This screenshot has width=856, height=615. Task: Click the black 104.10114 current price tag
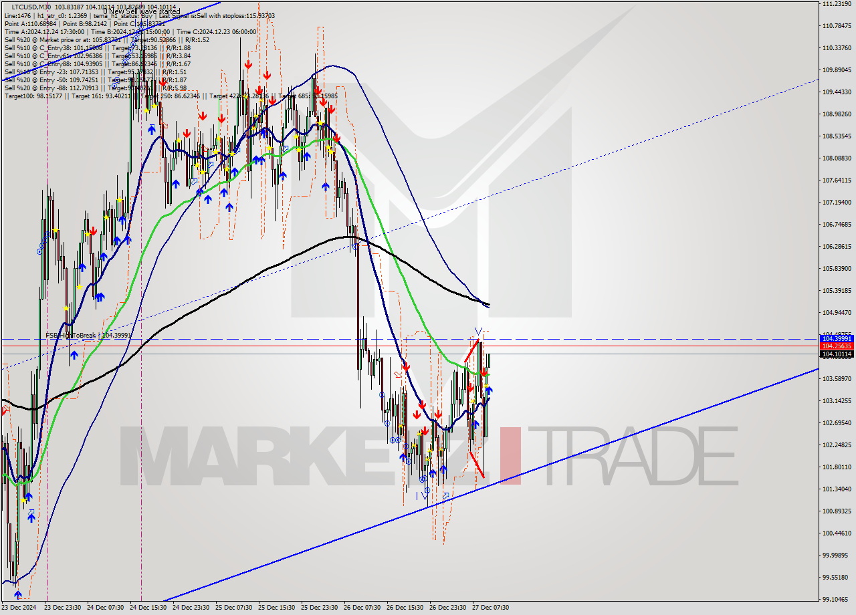coord(837,354)
